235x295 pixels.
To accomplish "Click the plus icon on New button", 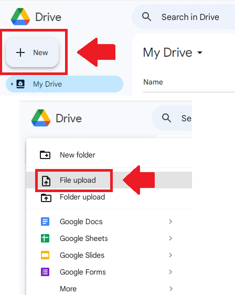I will coord(20,52).
